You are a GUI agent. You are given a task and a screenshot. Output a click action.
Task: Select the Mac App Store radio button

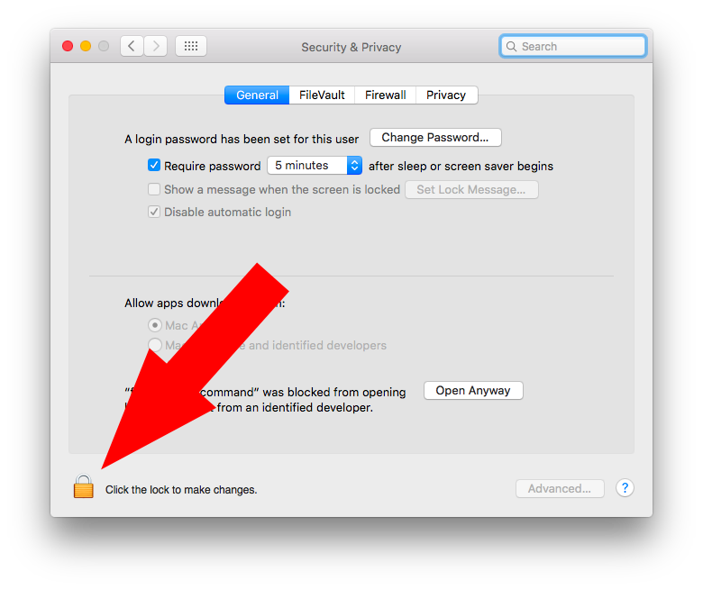155,325
